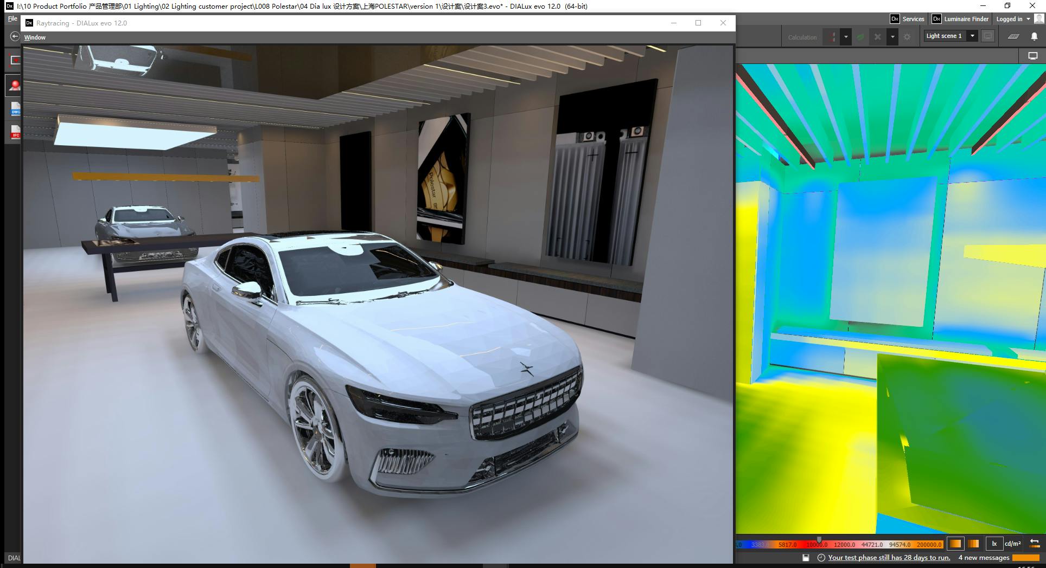The width and height of the screenshot is (1046, 568).
Task: Expand the Logged in account dropdown
Action: click(1013, 19)
